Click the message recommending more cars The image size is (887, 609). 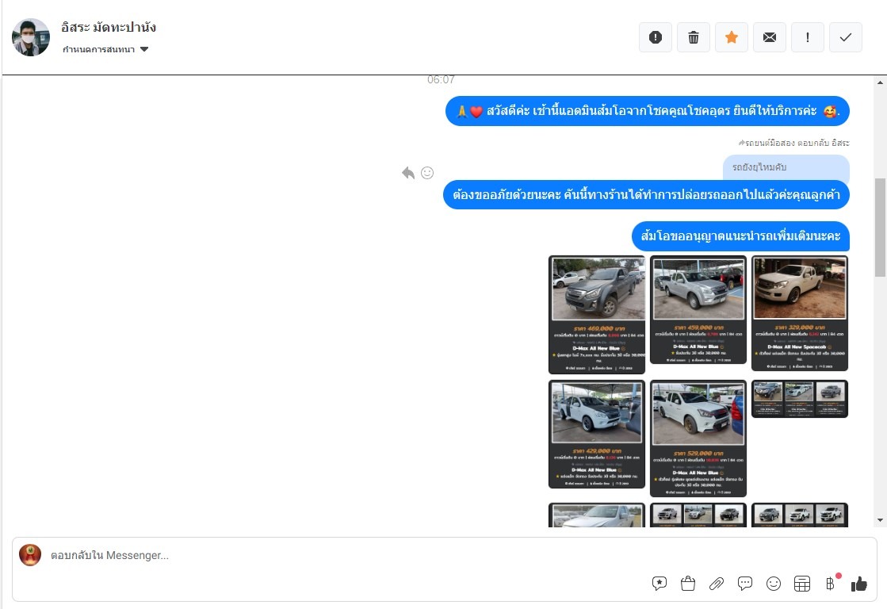[x=740, y=236]
